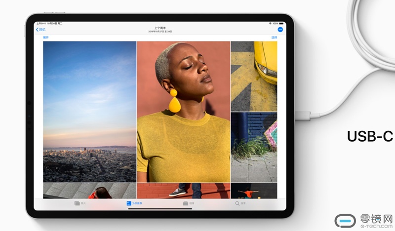The width and height of the screenshot is (395, 231).
Task: Open the city skyline sunset photo
Action: tap(89, 112)
